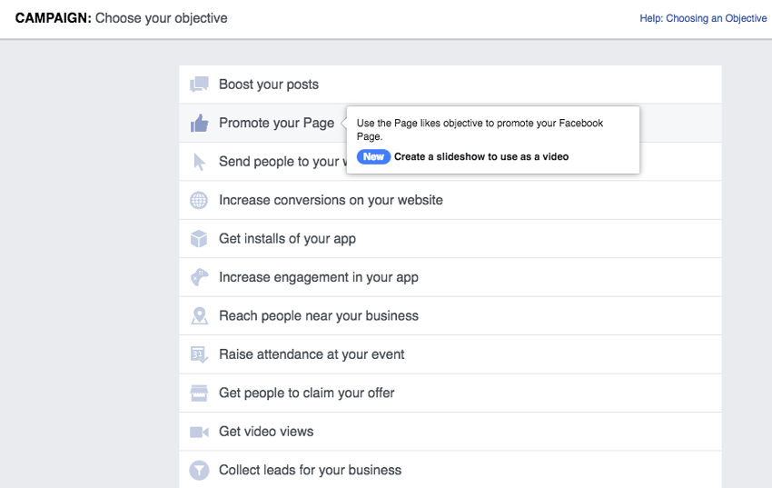
Task: Click the game controller icon for app engagement
Action: (x=200, y=277)
